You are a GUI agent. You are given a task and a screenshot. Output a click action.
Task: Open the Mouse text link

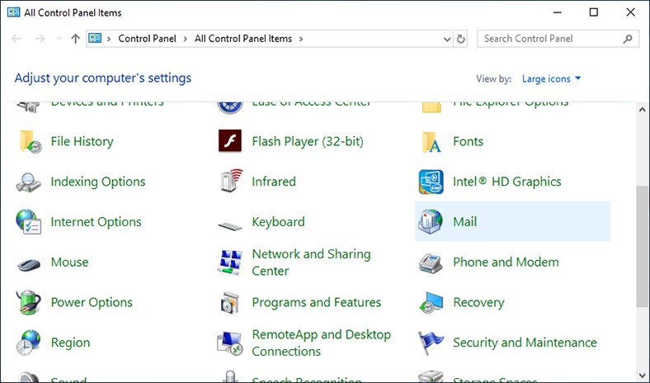(x=69, y=262)
